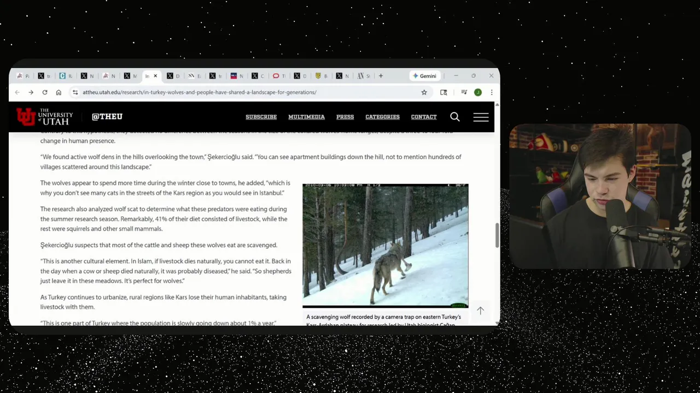Image resolution: width=700 pixels, height=393 pixels.
Task: Bookmark this page with the star
Action: [x=424, y=92]
